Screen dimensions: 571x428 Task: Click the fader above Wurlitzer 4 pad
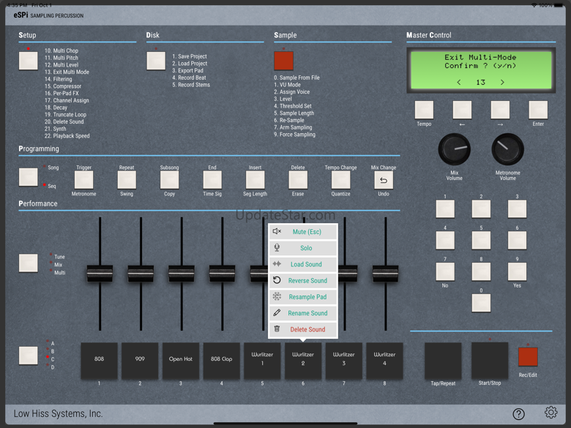click(385, 274)
